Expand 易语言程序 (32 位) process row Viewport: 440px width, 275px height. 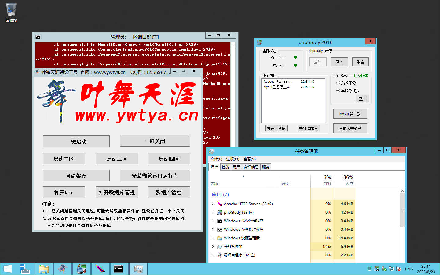point(213,255)
